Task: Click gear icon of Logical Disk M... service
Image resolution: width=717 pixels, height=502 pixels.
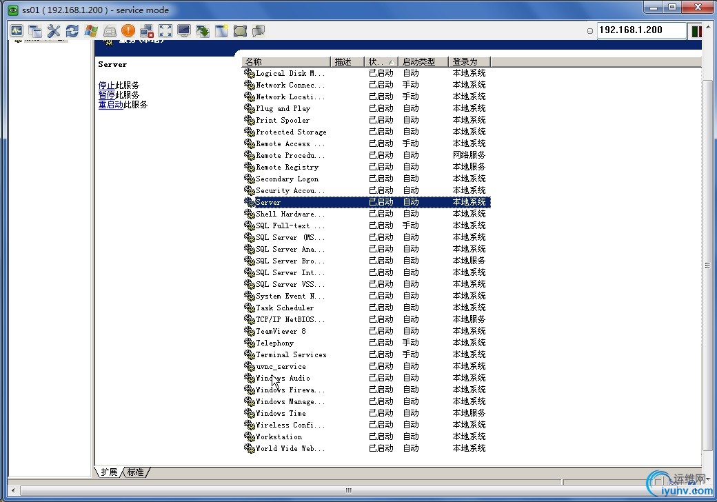Action: (249, 73)
